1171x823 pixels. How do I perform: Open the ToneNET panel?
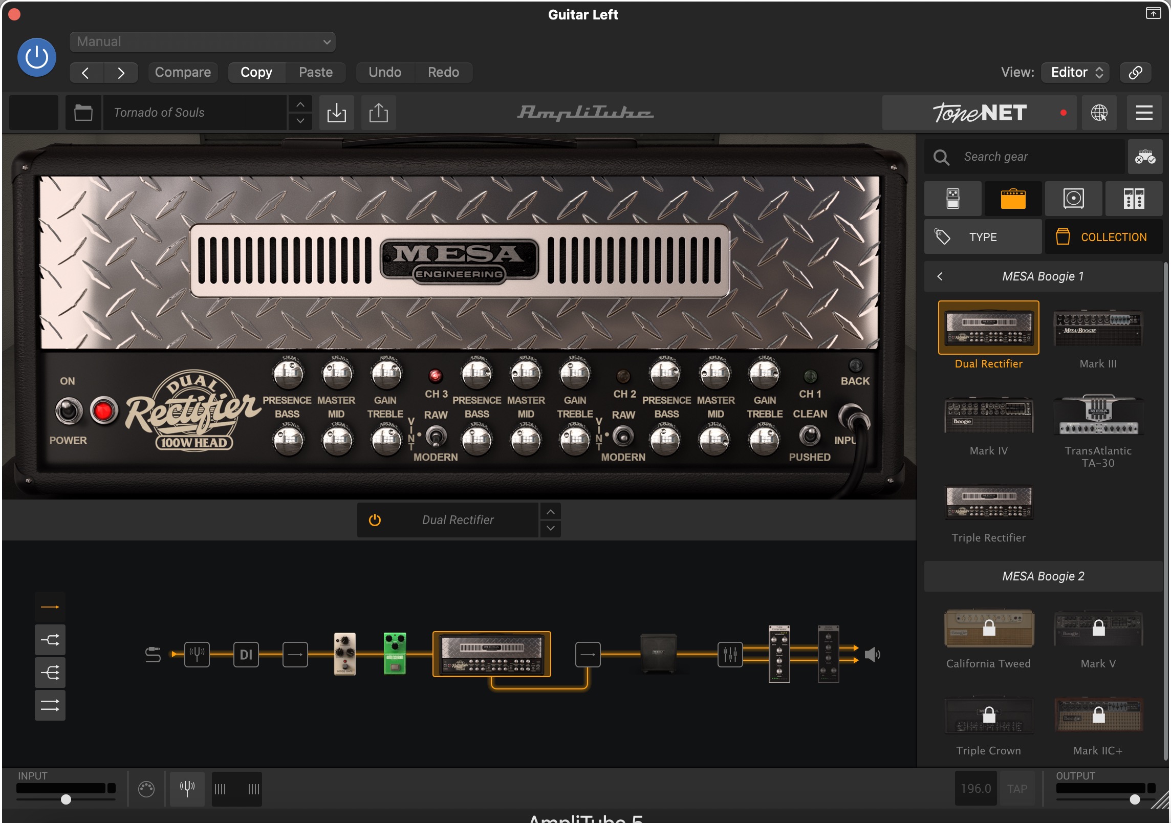point(980,113)
